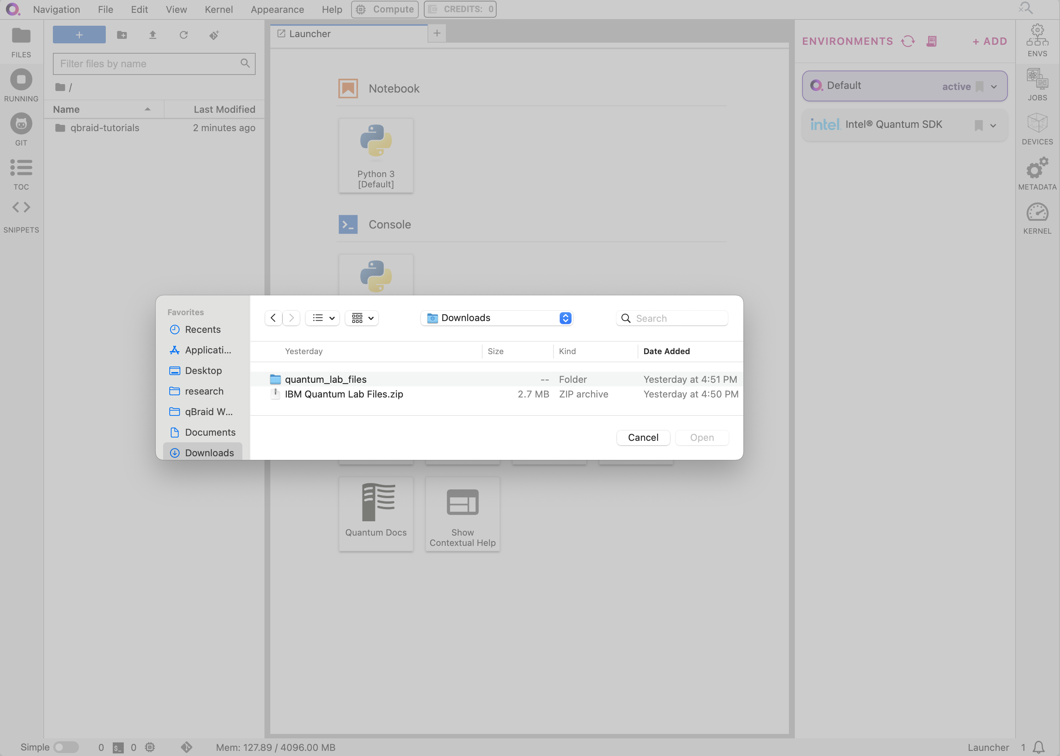
Task: Open the Files sidebar panel
Action: [x=21, y=43]
